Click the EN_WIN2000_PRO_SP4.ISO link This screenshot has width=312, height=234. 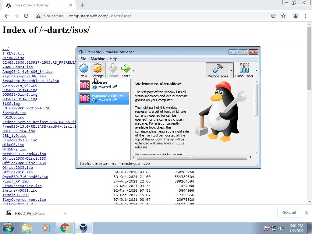coord(27,108)
